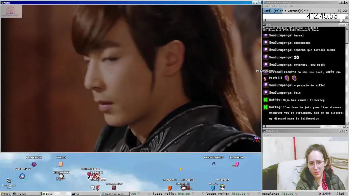
Task: Click the HL_S2_ blue avatar character
Action: [x=213, y=188]
